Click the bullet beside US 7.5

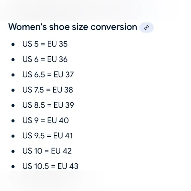pos(13,90)
